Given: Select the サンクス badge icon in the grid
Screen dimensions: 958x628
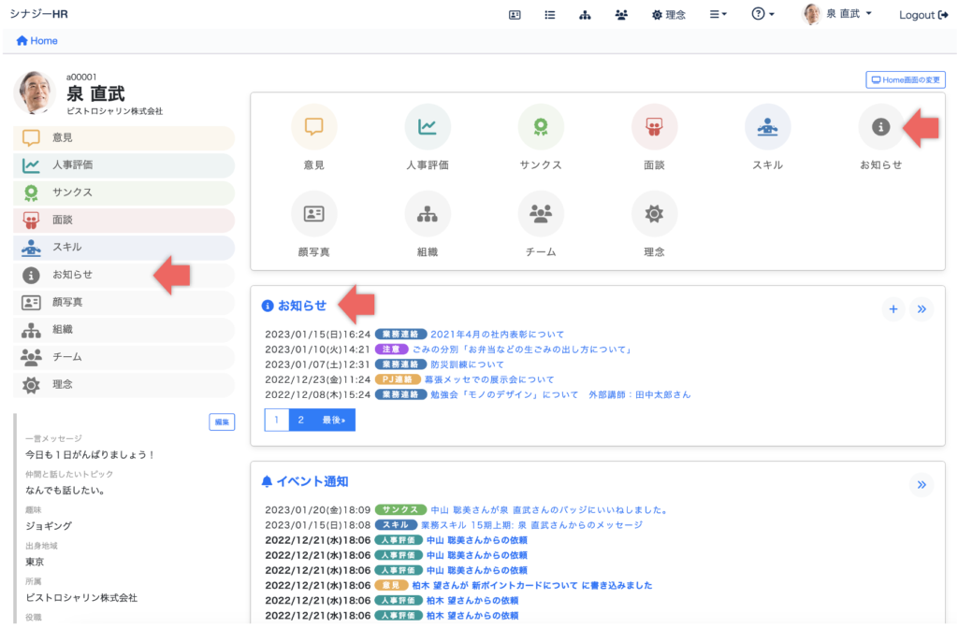Looking at the screenshot, I should [x=541, y=127].
